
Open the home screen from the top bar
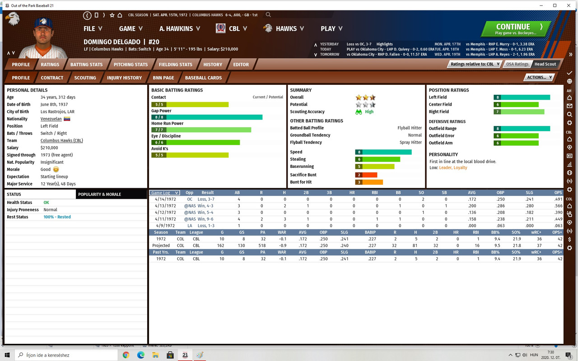pos(120,15)
